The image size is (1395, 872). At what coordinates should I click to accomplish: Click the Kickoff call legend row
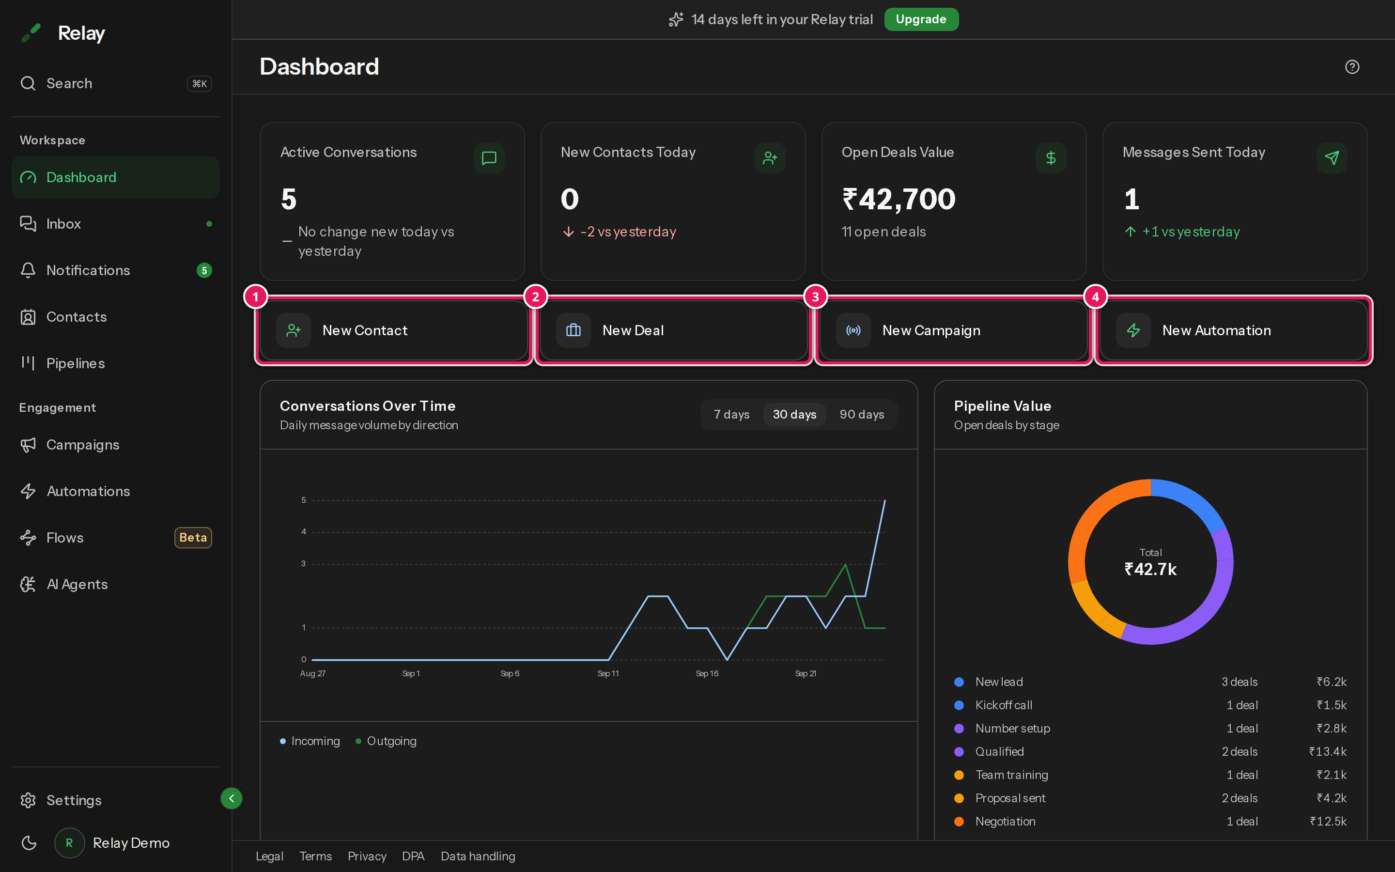1150,705
